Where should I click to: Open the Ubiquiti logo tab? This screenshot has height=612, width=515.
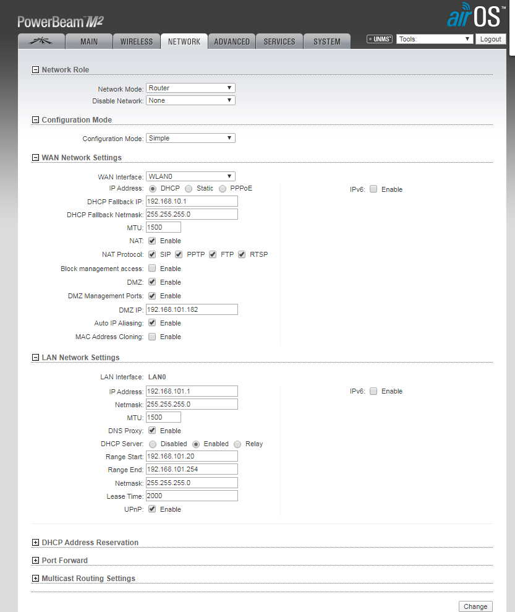tap(41, 41)
